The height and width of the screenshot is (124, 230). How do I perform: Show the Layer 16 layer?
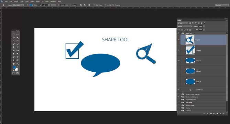point(178,82)
